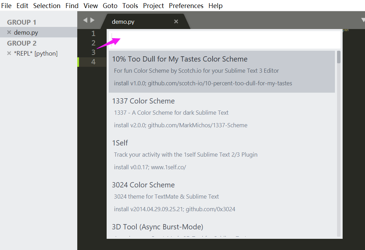
Task: Close *REPL* [python] using its × icon
Action: pos(8,53)
